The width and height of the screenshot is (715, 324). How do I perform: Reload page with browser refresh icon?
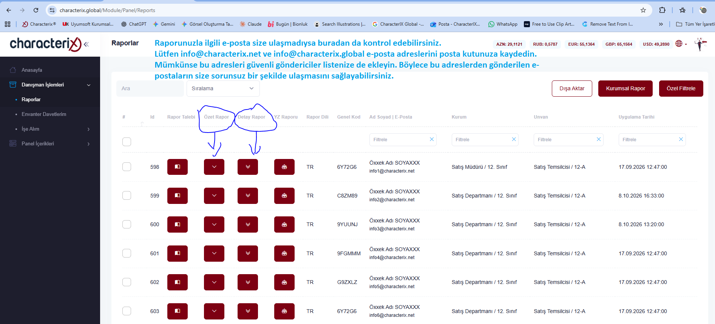[36, 10]
